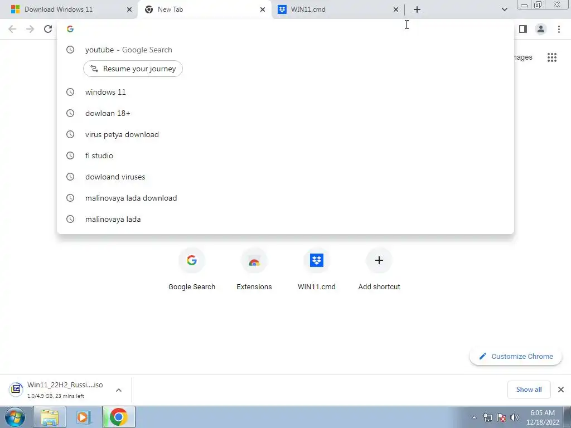Image resolution: width=571 pixels, height=428 pixels.
Task: Click the Customize Chrome button
Action: (x=516, y=356)
